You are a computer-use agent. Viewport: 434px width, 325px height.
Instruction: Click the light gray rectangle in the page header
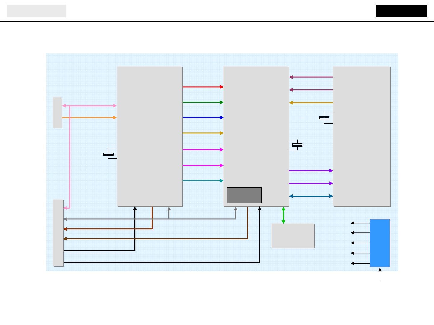36,11
